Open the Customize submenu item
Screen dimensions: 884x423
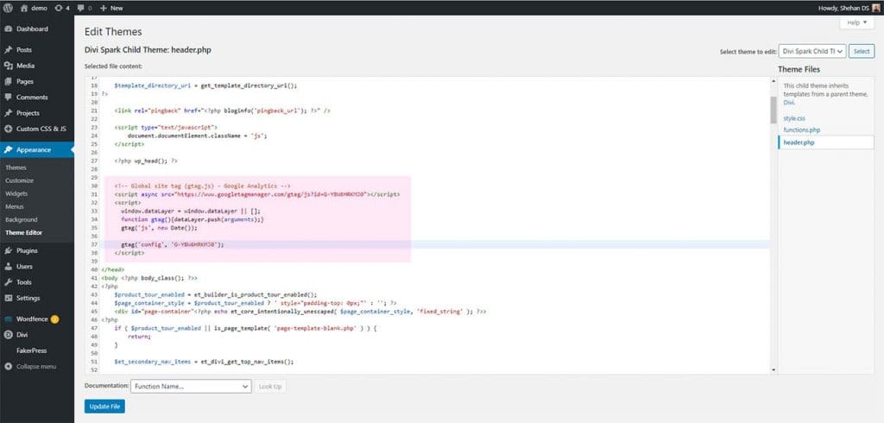[x=19, y=180]
